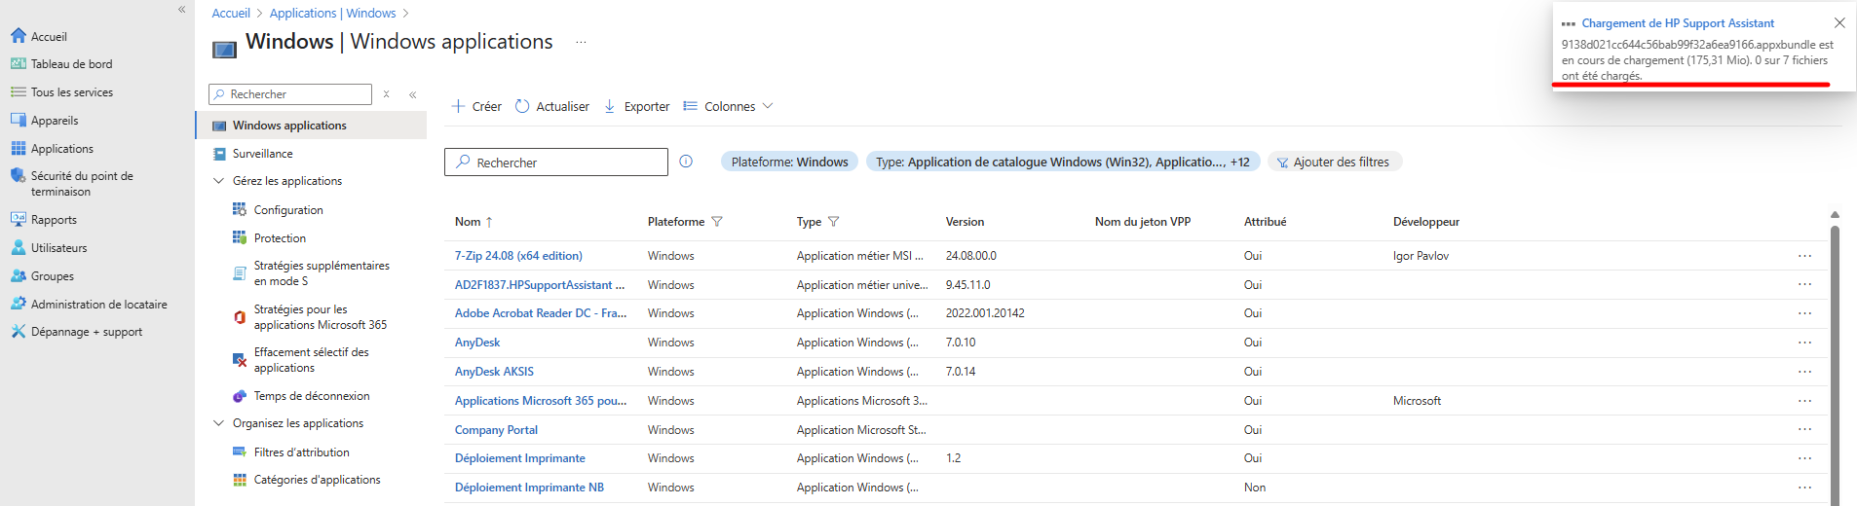
Task: Open Stratégies pour les applications Microsoft 365
Action: click(x=320, y=317)
